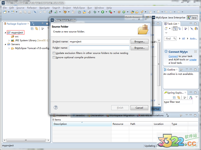Expand MyEclipse Tomcat v7.0-config node
201x150 pixels.
click(x=9, y=48)
